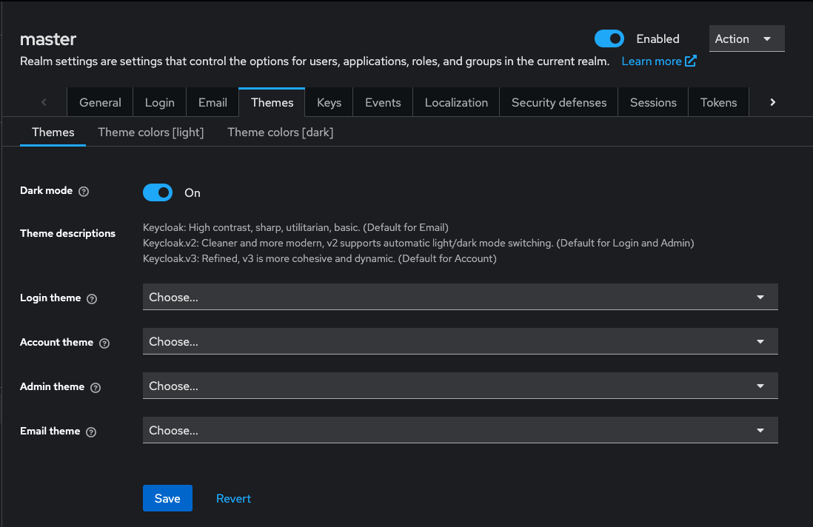
Task: Click the left chevron in the tab bar
Action: click(x=44, y=101)
